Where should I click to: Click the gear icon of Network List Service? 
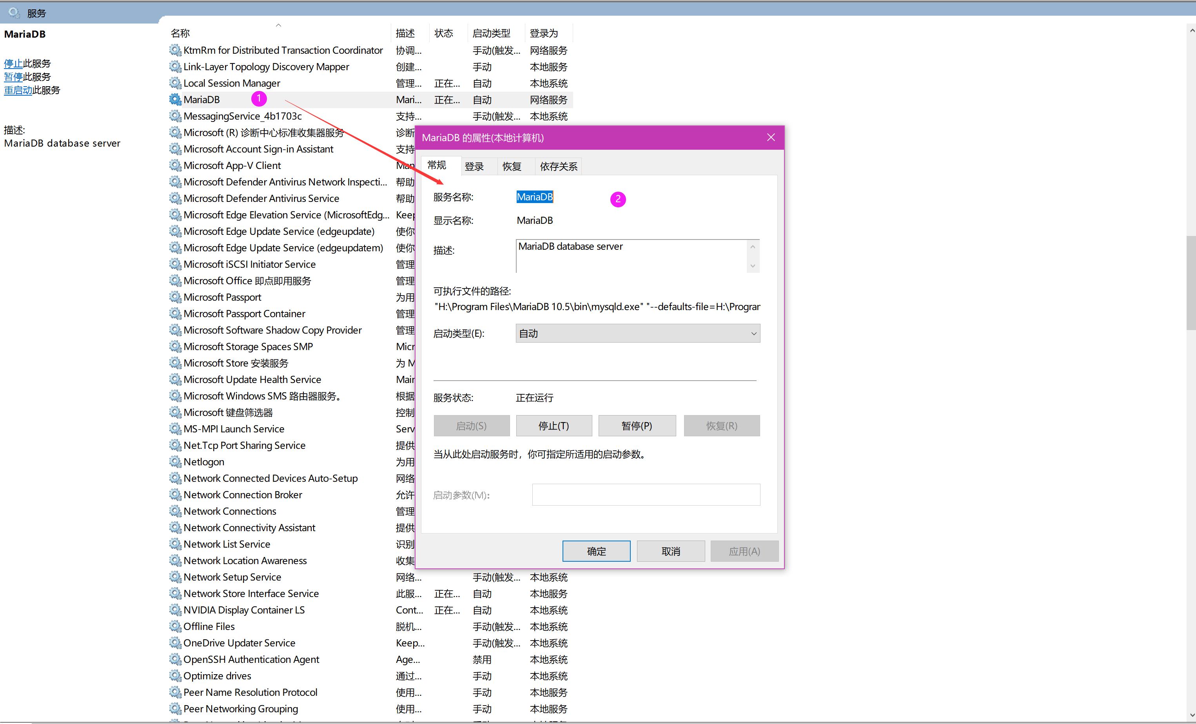click(175, 544)
